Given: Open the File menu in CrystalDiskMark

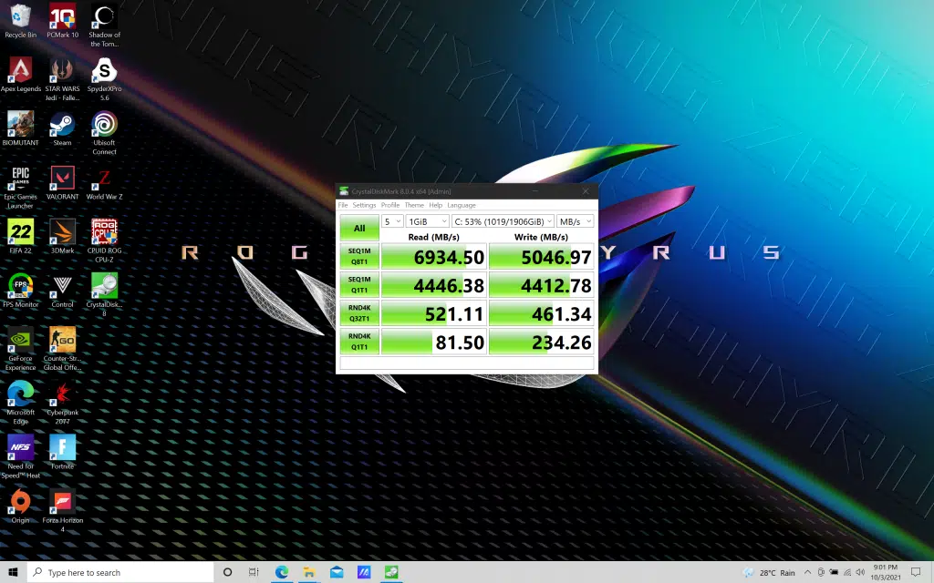Looking at the screenshot, I should pos(343,205).
